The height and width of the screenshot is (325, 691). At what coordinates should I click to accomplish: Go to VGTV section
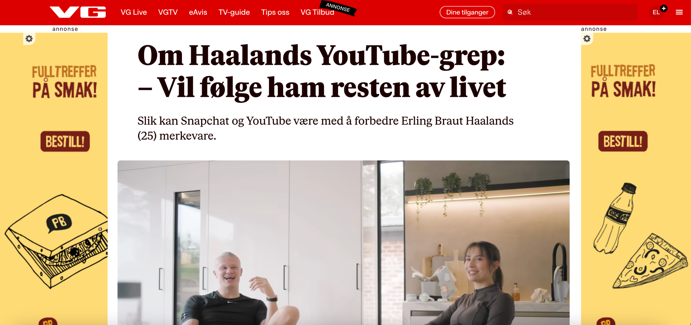point(168,12)
